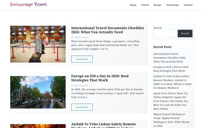Click the Amsterdam canal post thumbnail
The height and width of the screenshot is (128, 205).
(x=38, y=92)
